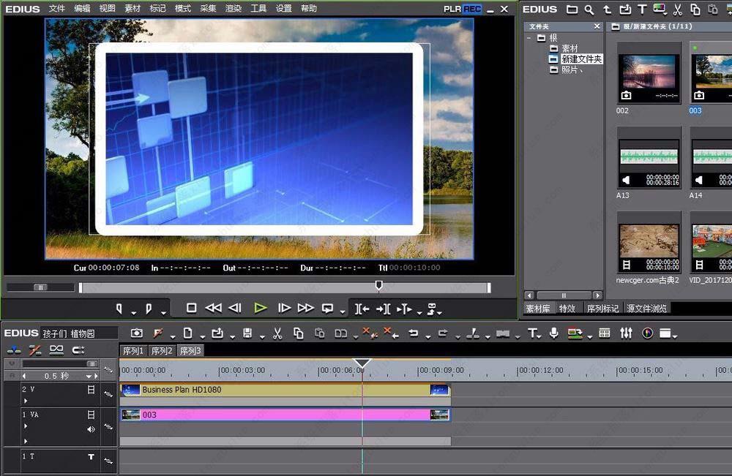Open the Vectorscope circular icon
Image resolution: width=732 pixels, height=476 pixels.
click(647, 333)
